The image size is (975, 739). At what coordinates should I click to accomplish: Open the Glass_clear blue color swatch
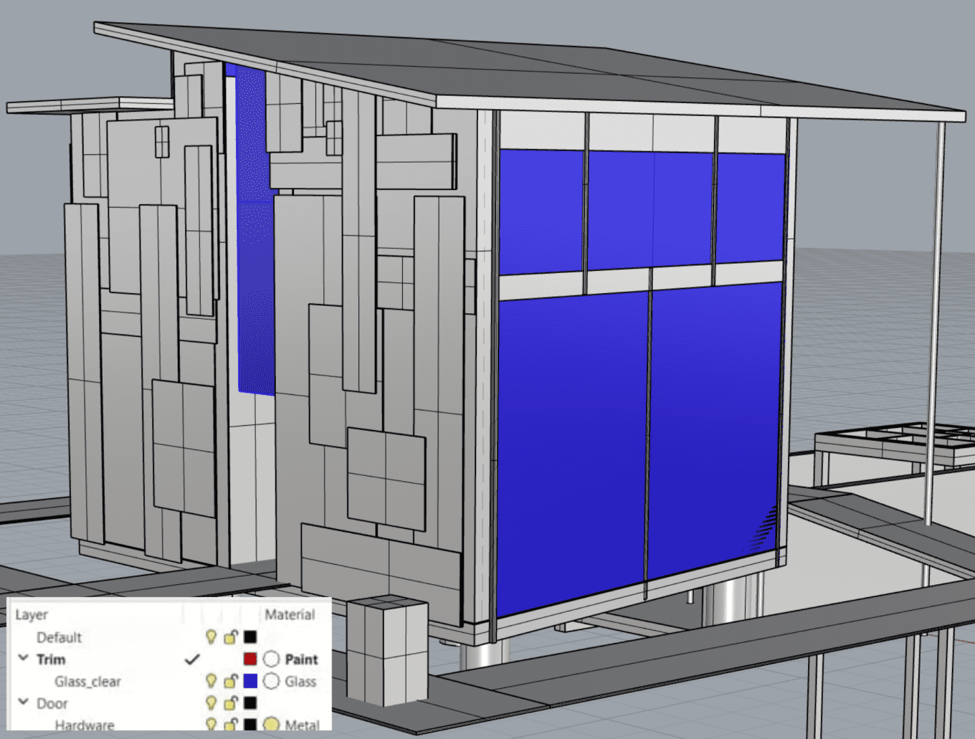(x=250, y=681)
